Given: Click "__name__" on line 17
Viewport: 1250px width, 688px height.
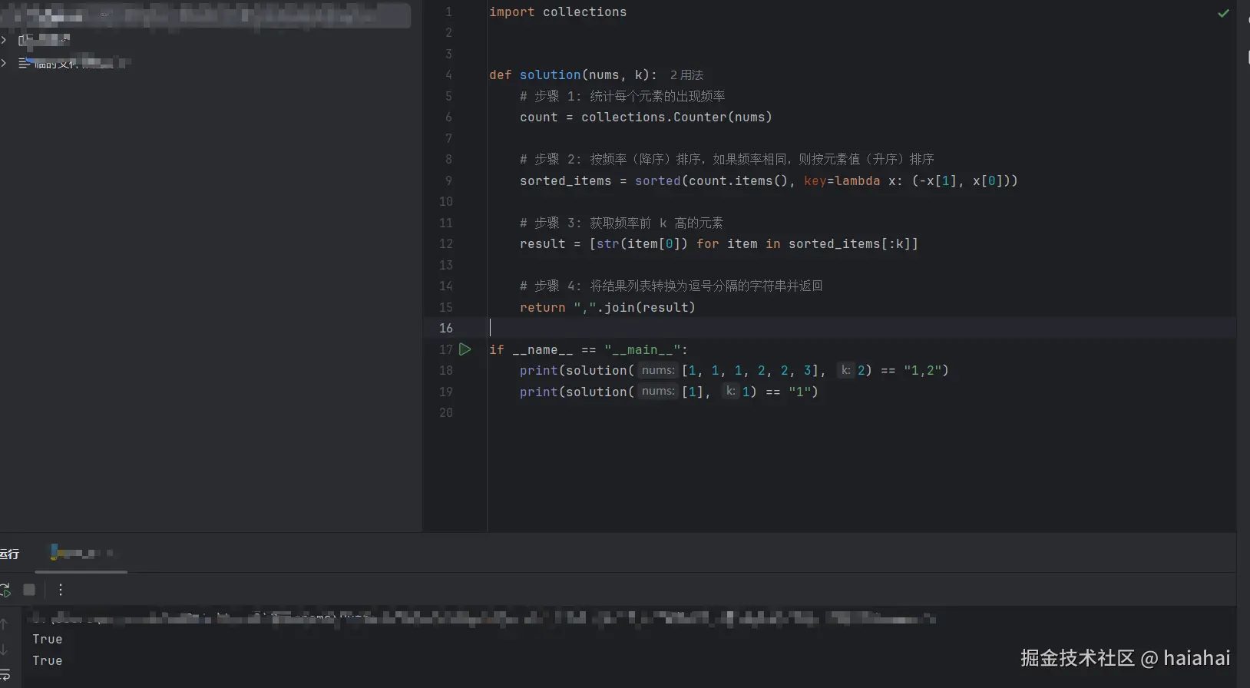Looking at the screenshot, I should point(542,349).
